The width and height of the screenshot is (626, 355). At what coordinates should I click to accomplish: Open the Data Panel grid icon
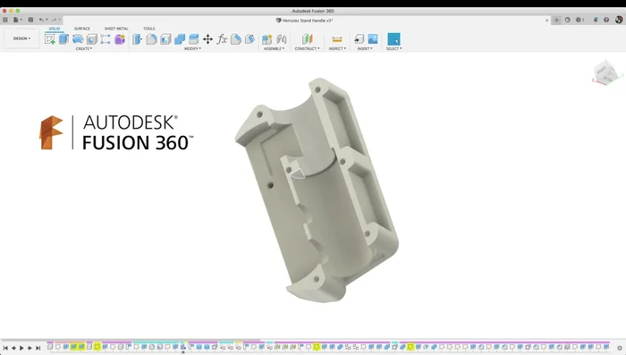pyautogui.click(x=5, y=20)
